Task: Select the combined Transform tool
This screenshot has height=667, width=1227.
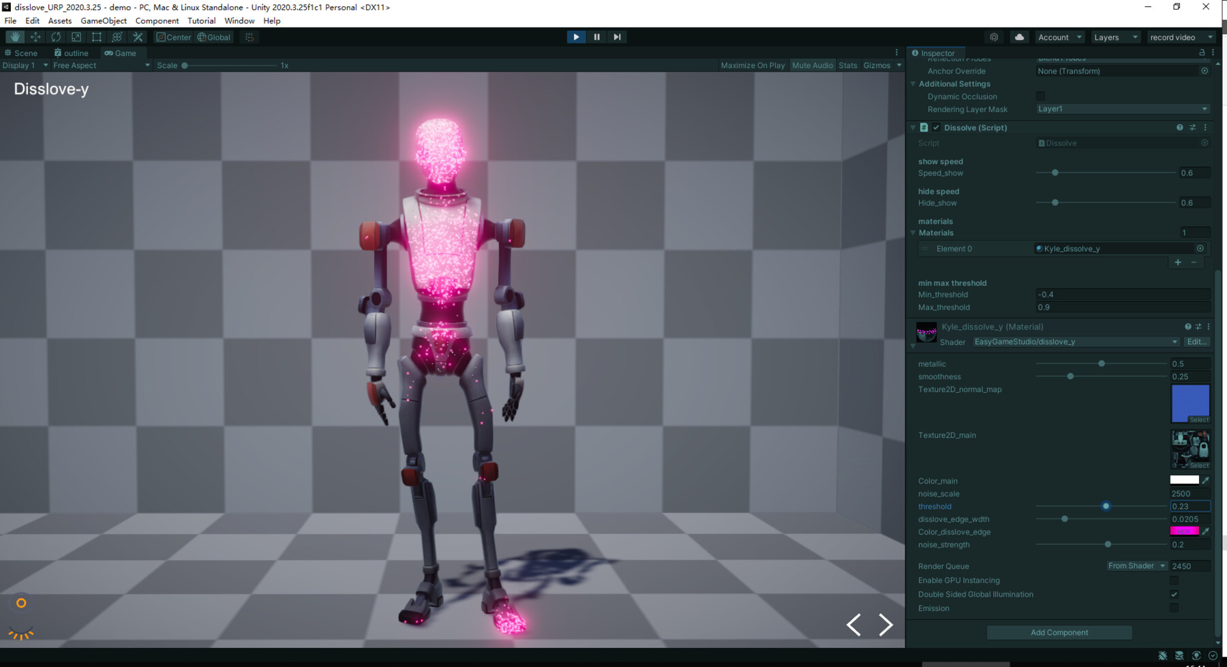Action: pyautogui.click(x=117, y=37)
